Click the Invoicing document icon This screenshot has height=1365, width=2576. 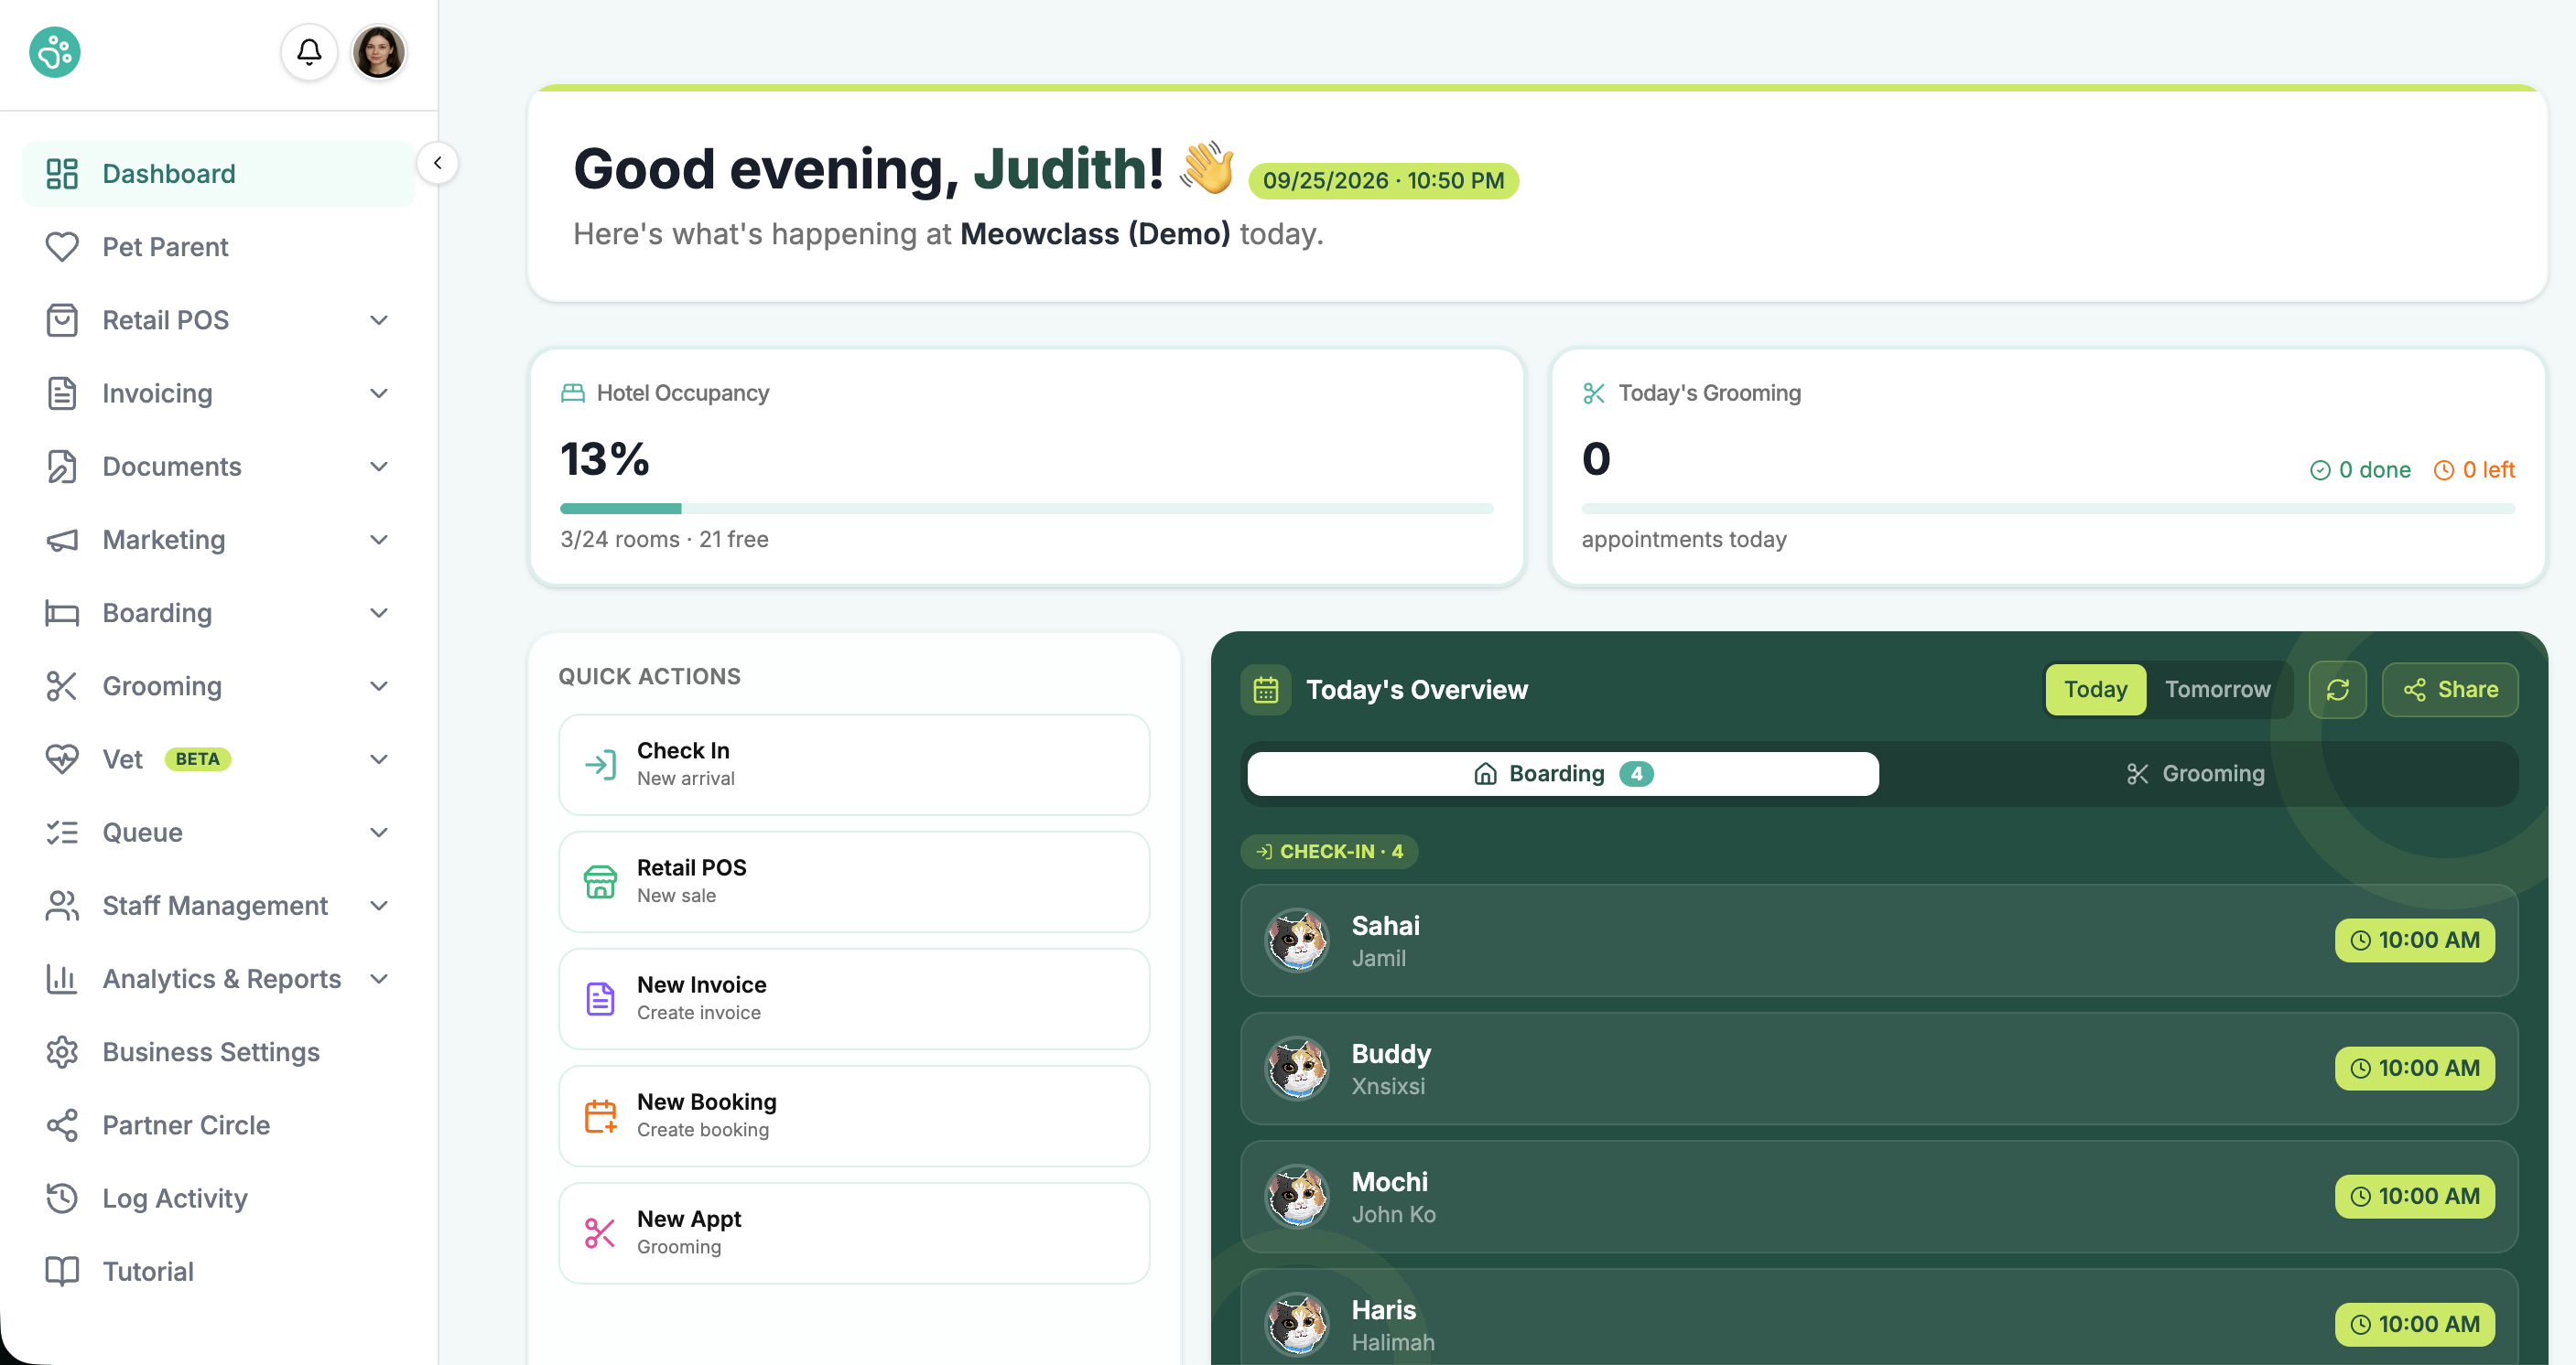(62, 393)
